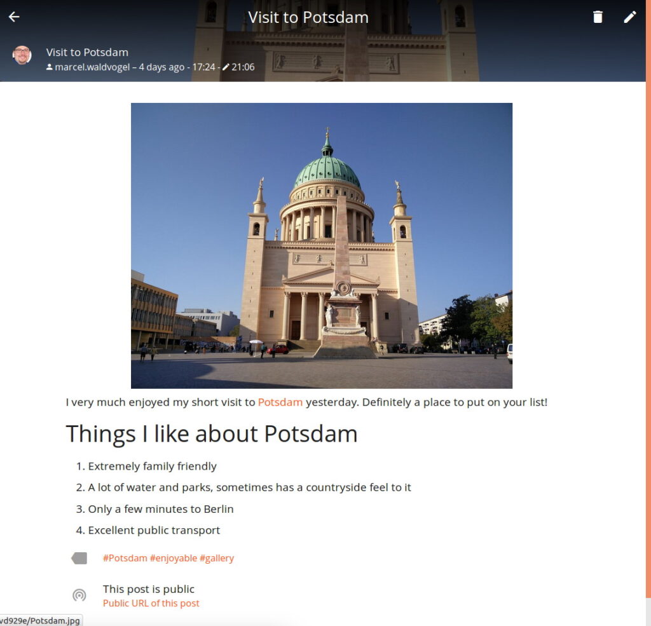Open the author's avatar picture
Image resolution: width=651 pixels, height=626 pixels.
[x=22, y=55]
